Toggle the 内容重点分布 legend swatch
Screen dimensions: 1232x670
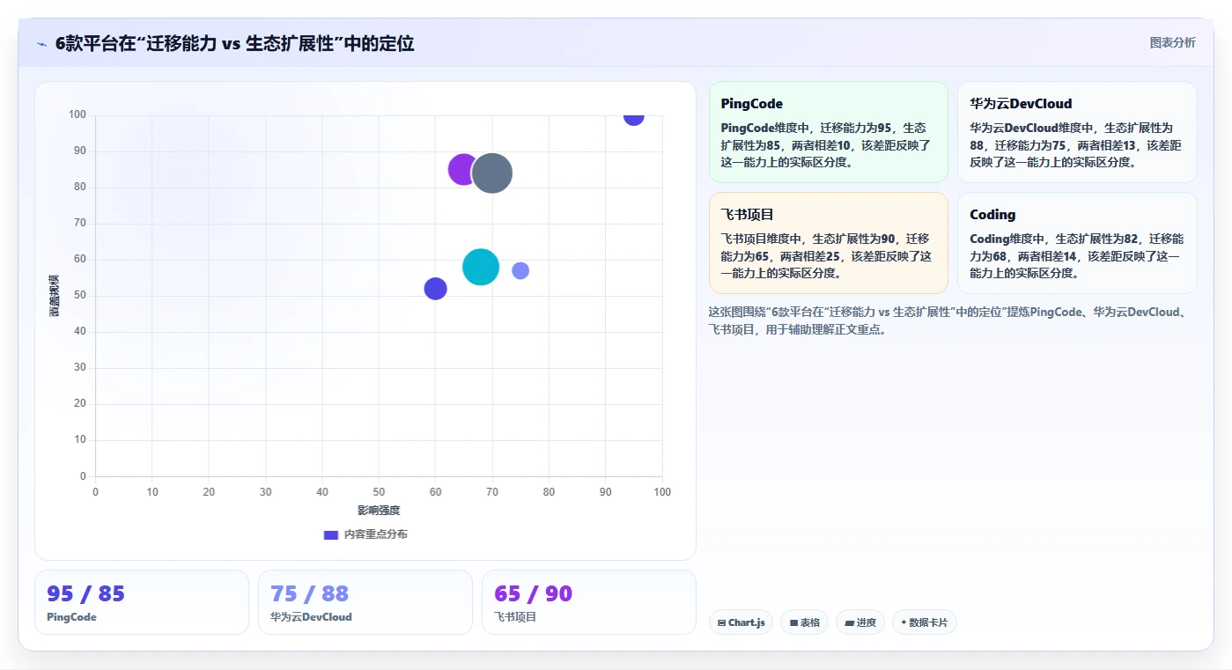click(x=331, y=534)
